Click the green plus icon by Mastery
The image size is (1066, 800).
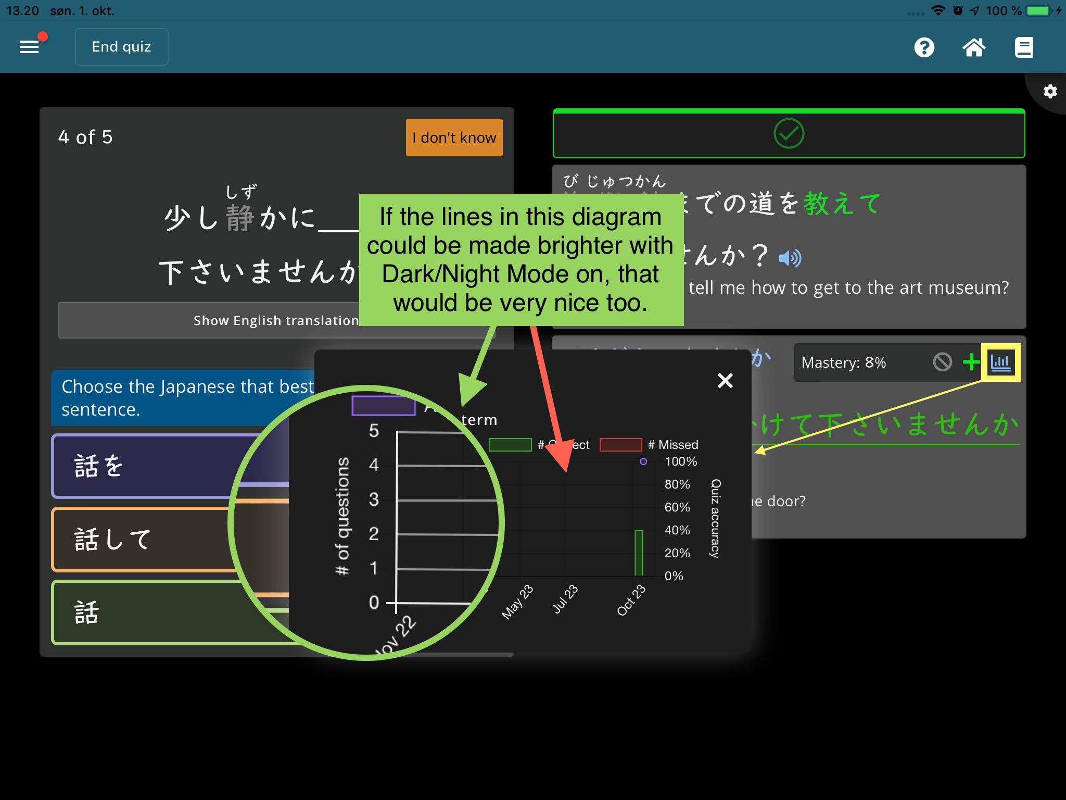coord(971,362)
